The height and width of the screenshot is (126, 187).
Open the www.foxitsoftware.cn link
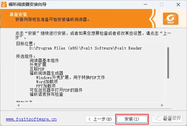point(31,119)
